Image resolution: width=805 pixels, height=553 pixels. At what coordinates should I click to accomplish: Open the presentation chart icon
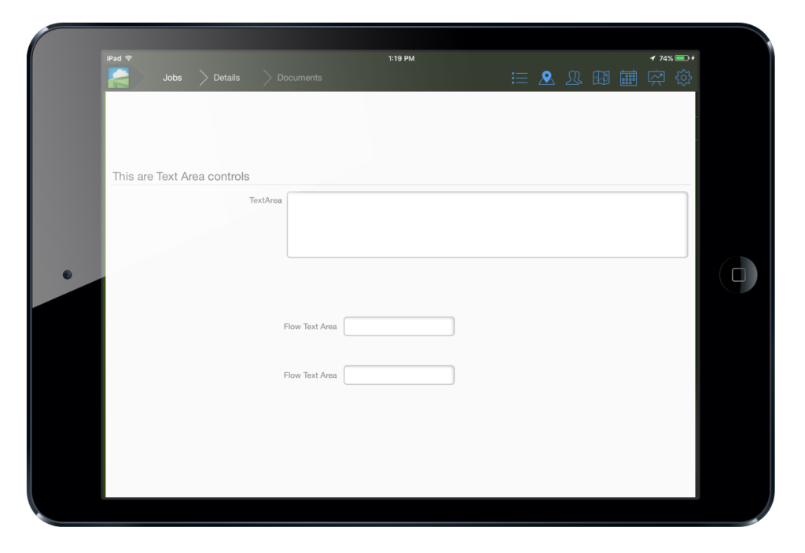pos(656,77)
